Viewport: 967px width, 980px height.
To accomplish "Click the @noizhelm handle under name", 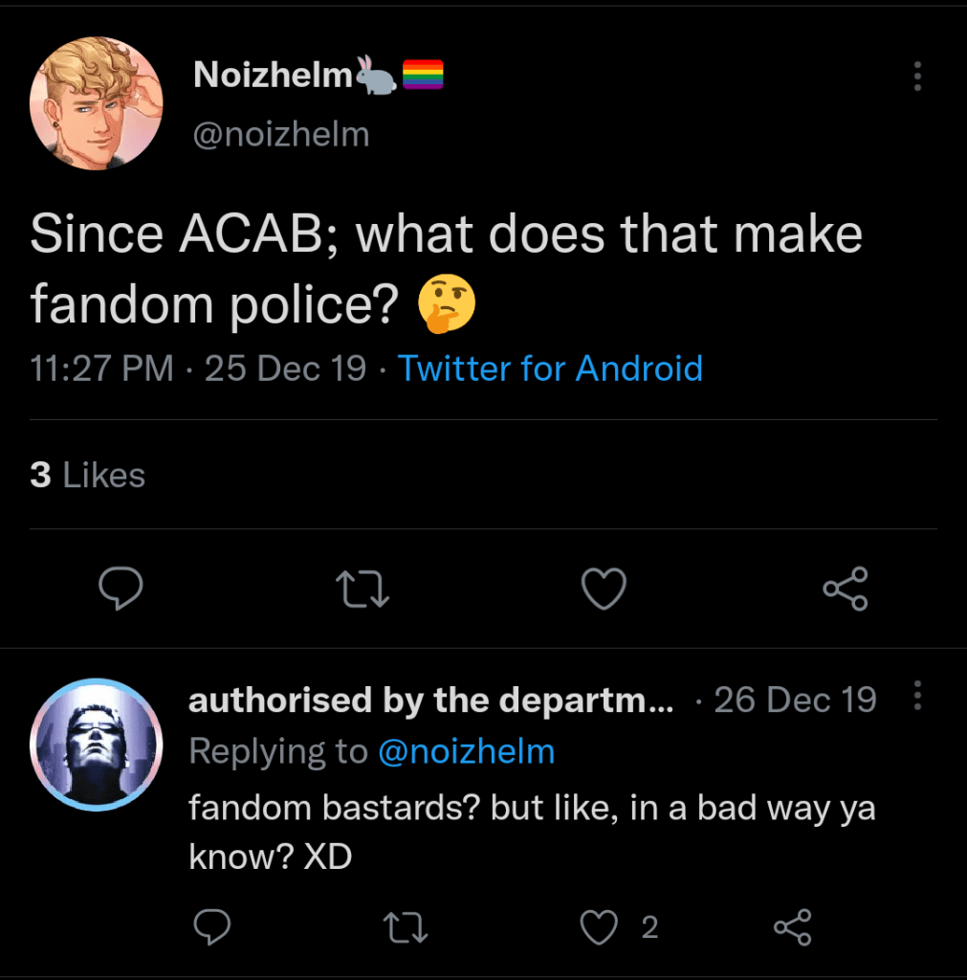I will (281, 134).
